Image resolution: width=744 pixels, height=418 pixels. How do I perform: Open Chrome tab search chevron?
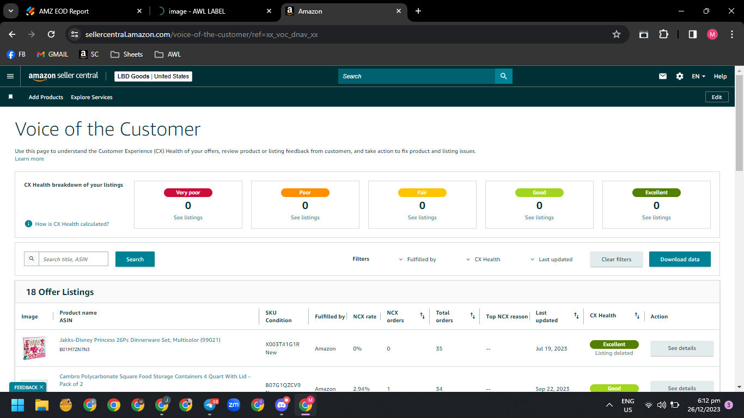click(x=10, y=11)
